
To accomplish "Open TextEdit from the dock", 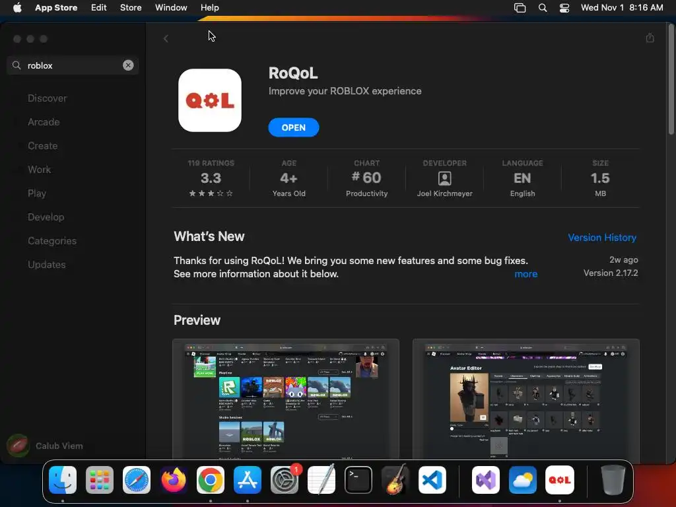I will (321, 480).
